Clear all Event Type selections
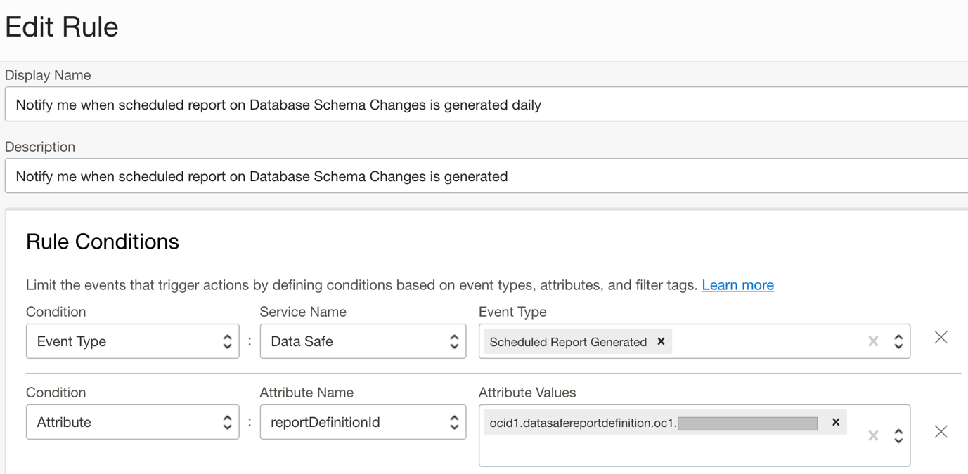The image size is (968, 474). click(x=873, y=341)
